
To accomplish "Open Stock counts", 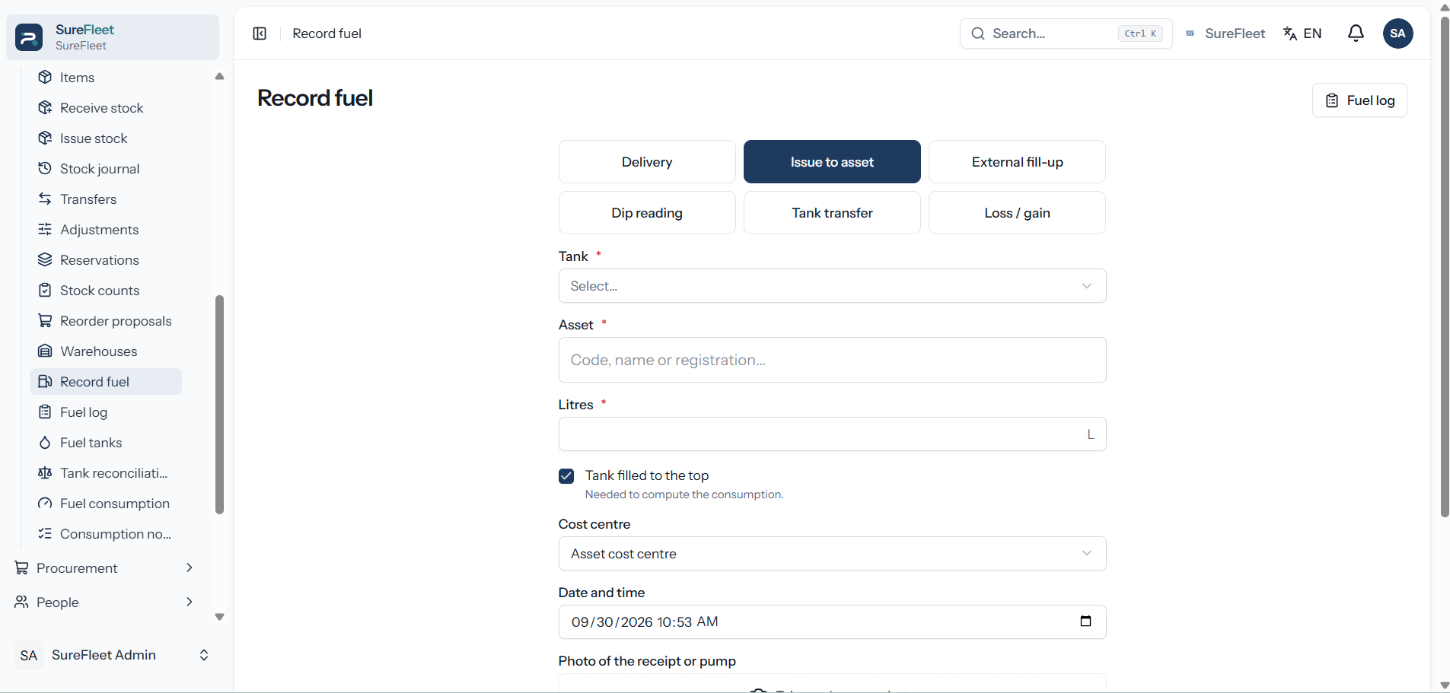I will (106, 291).
